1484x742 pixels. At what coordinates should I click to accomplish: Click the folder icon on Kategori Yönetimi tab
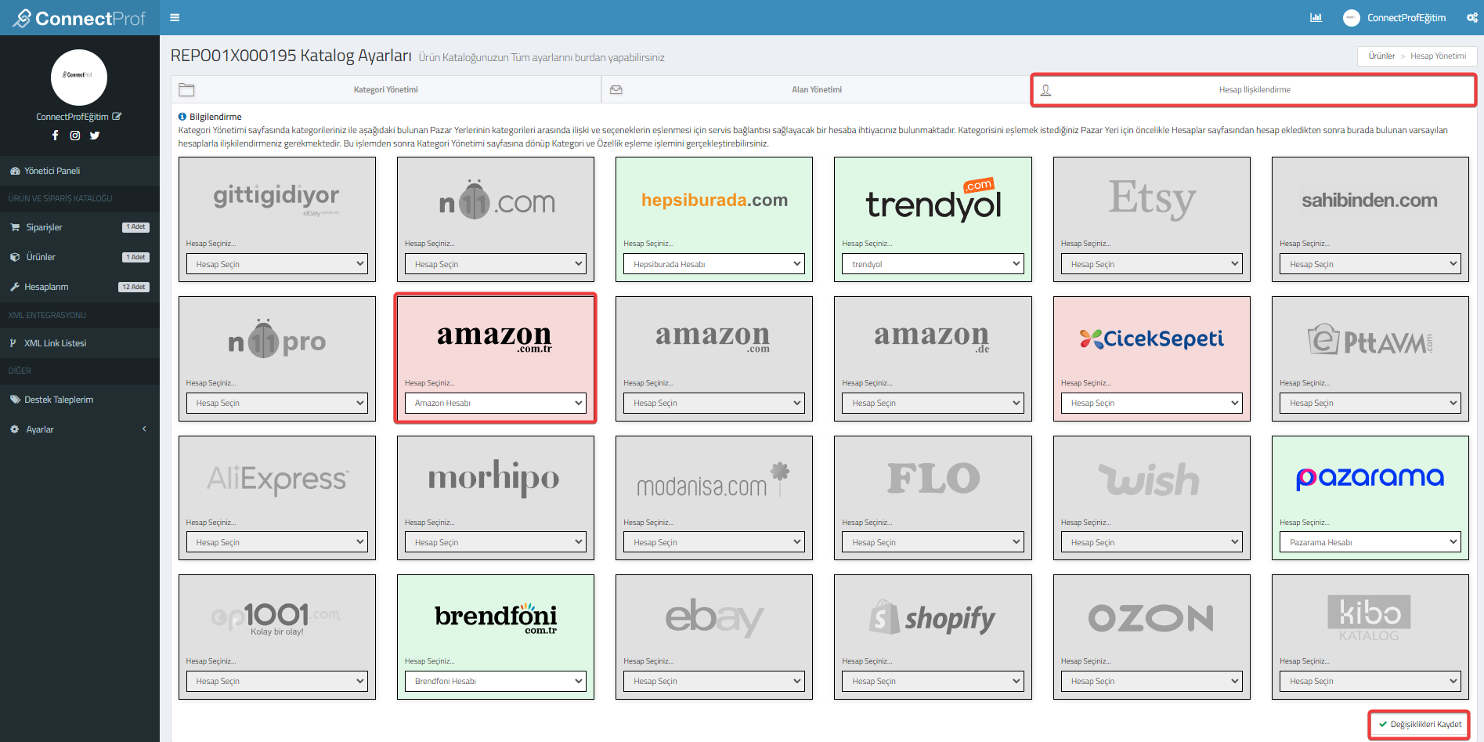pos(186,89)
